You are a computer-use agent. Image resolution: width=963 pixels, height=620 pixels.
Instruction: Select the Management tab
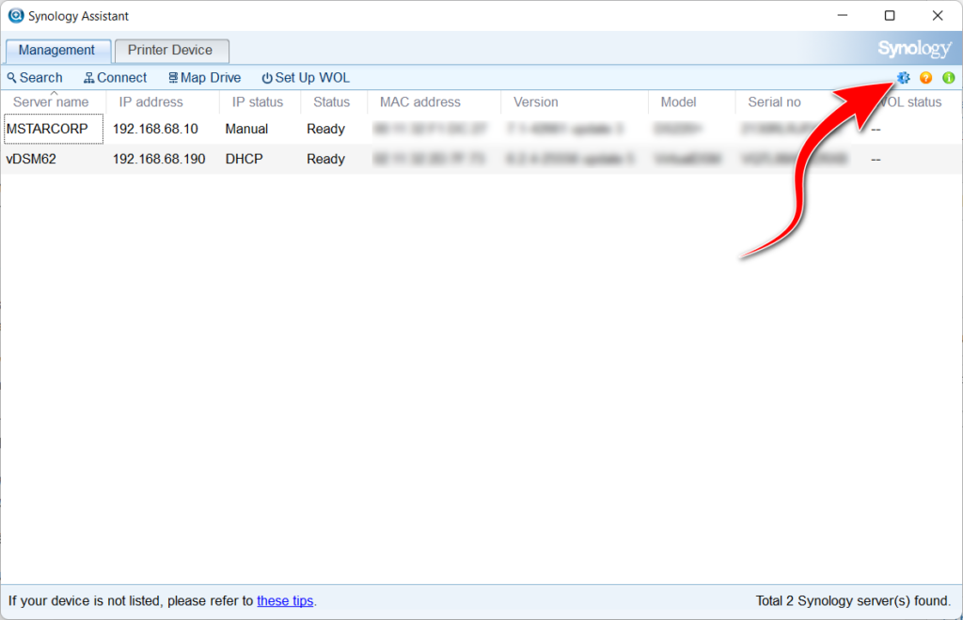57,50
